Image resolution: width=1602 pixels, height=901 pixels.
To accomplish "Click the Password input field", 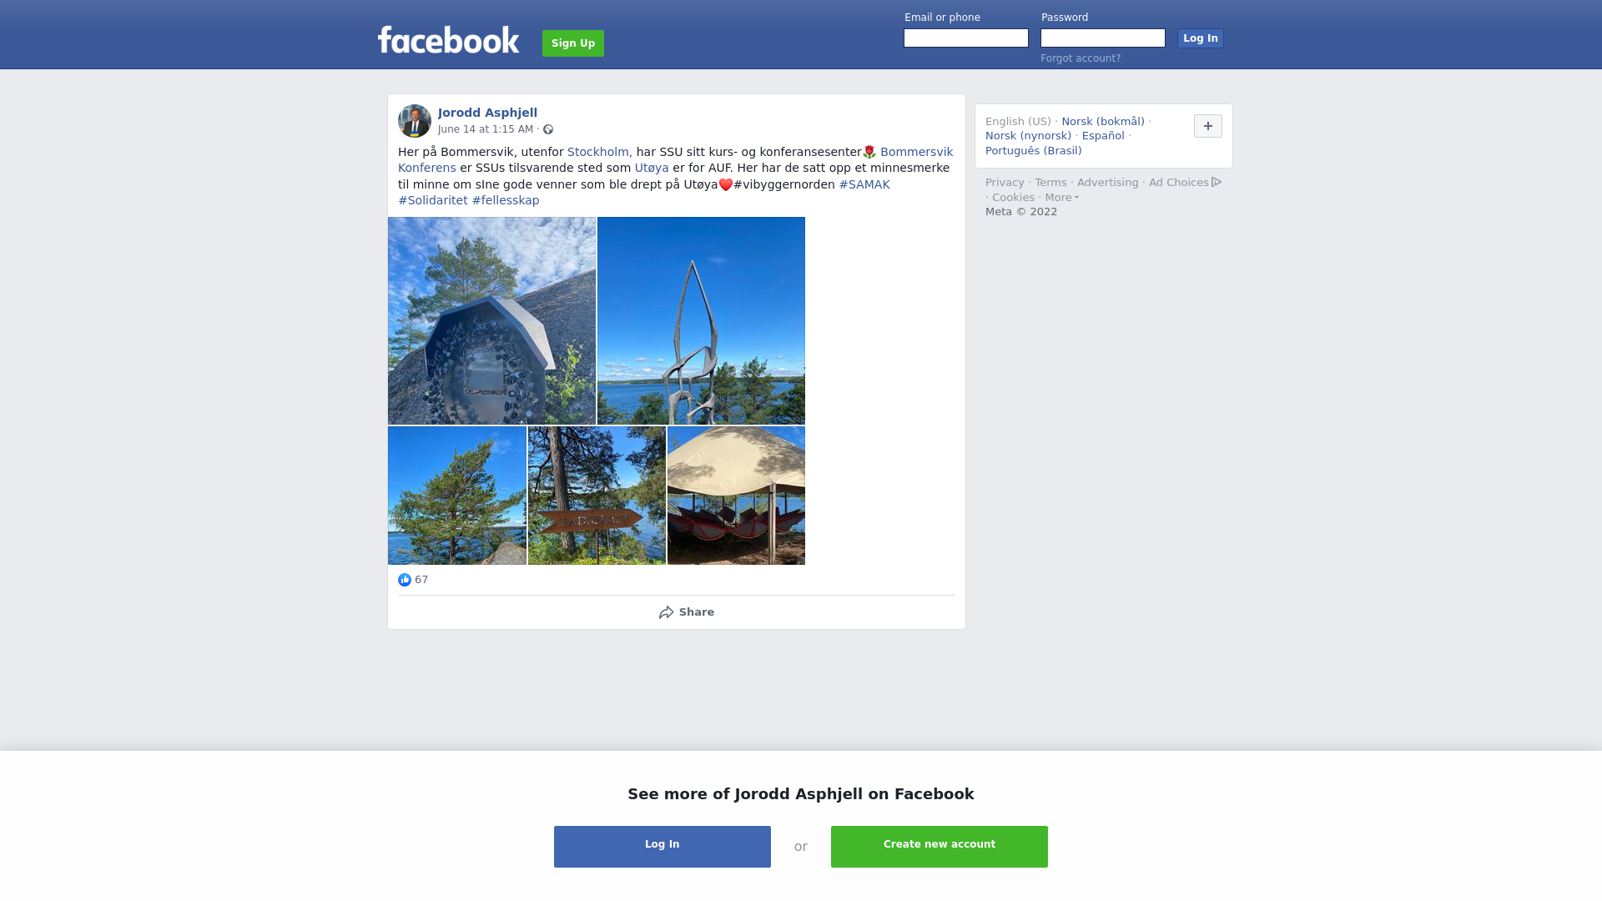I will click(1103, 38).
